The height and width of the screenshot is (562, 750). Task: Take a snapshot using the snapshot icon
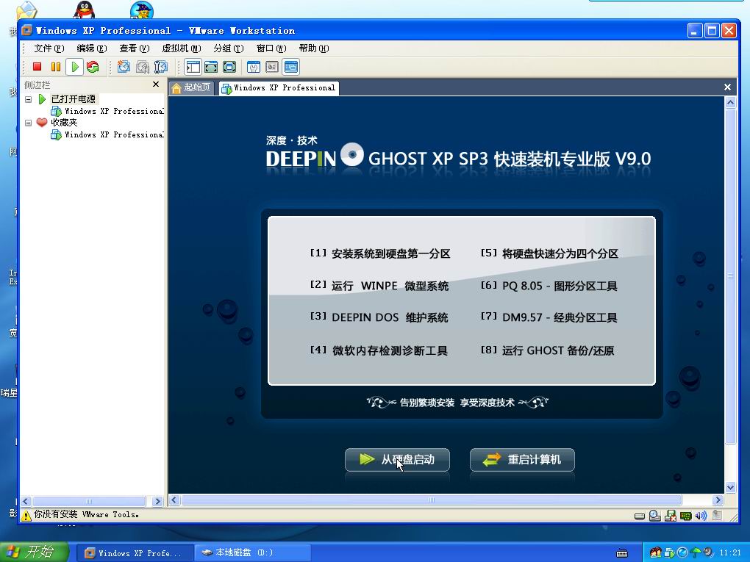click(124, 67)
